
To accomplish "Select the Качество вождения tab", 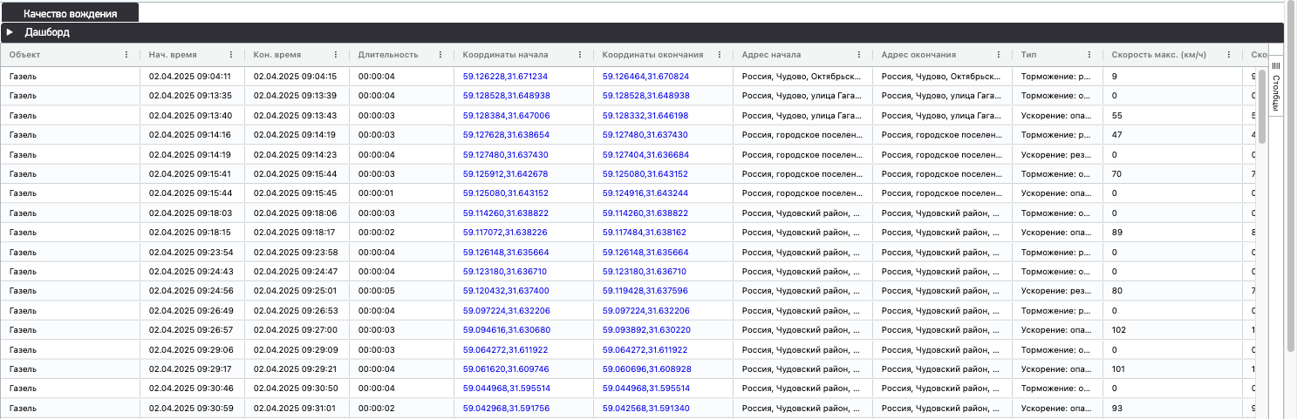I will point(70,14).
